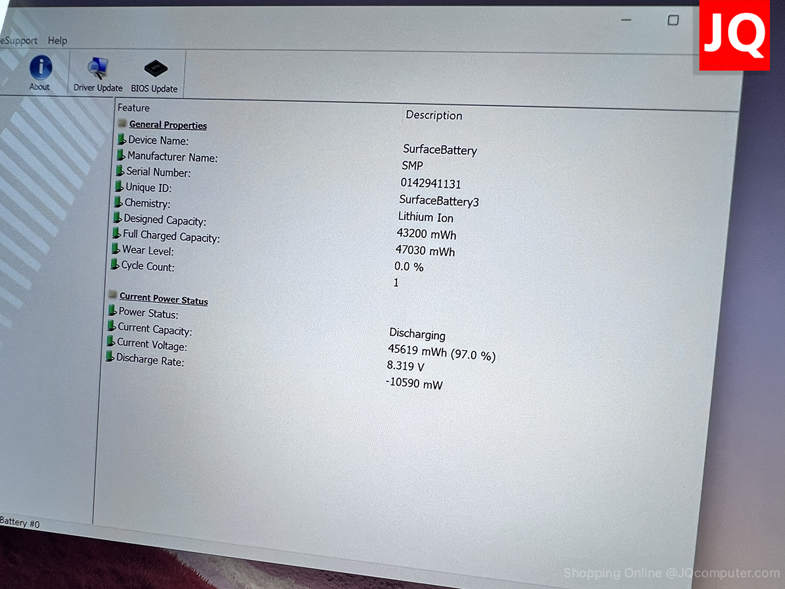Click the battery icon beside Power Status
The height and width of the screenshot is (589, 785).
pyautogui.click(x=113, y=311)
